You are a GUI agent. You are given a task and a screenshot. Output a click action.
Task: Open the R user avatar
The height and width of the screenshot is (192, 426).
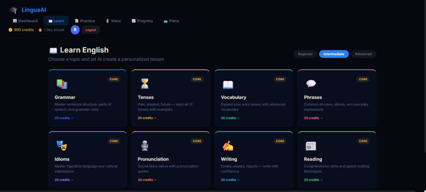coord(75,30)
